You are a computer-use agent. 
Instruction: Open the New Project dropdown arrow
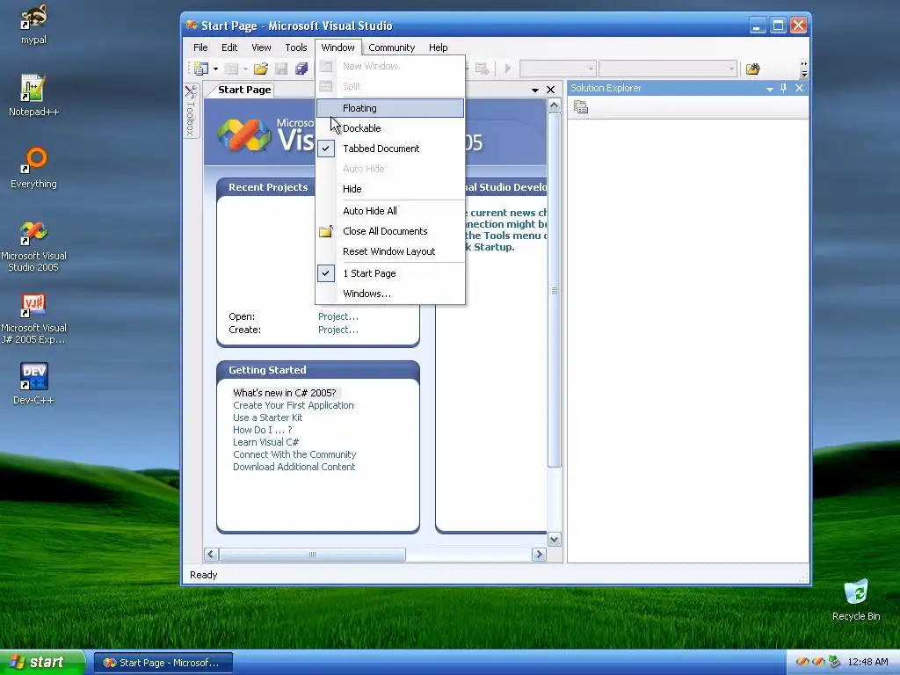pyautogui.click(x=216, y=69)
